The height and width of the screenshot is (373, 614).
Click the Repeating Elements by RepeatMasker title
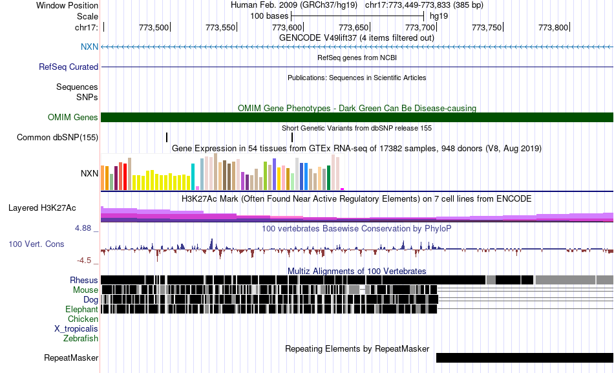(x=357, y=348)
